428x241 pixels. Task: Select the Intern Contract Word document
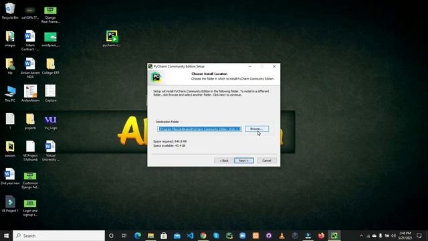click(x=30, y=40)
